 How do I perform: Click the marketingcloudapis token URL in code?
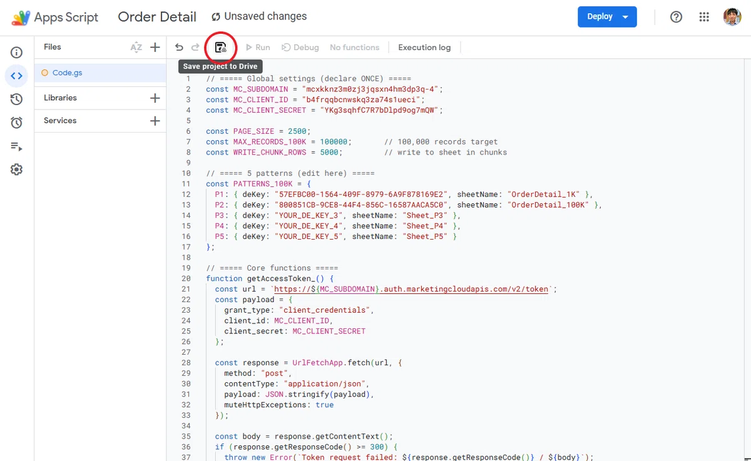412,289
